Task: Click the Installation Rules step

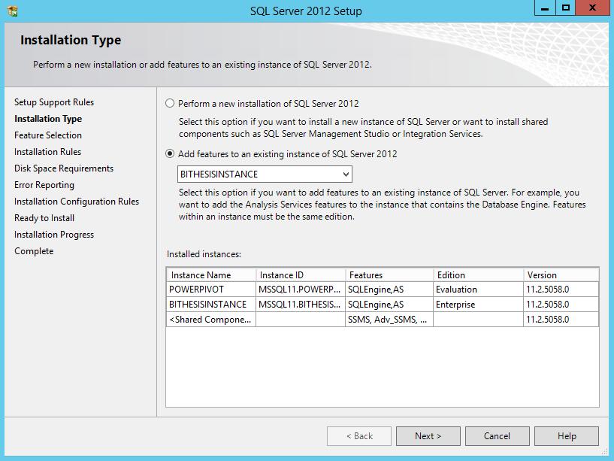Action: point(48,152)
